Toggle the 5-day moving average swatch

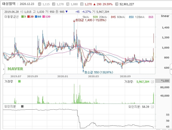coord(22,17)
